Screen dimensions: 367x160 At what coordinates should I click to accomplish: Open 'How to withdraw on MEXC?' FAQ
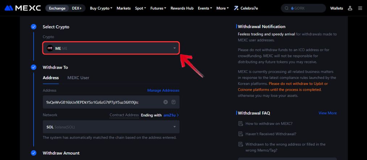pos(269,124)
